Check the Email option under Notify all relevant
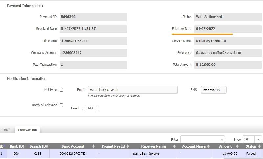The image size is (263, 159). click(x=84, y=109)
